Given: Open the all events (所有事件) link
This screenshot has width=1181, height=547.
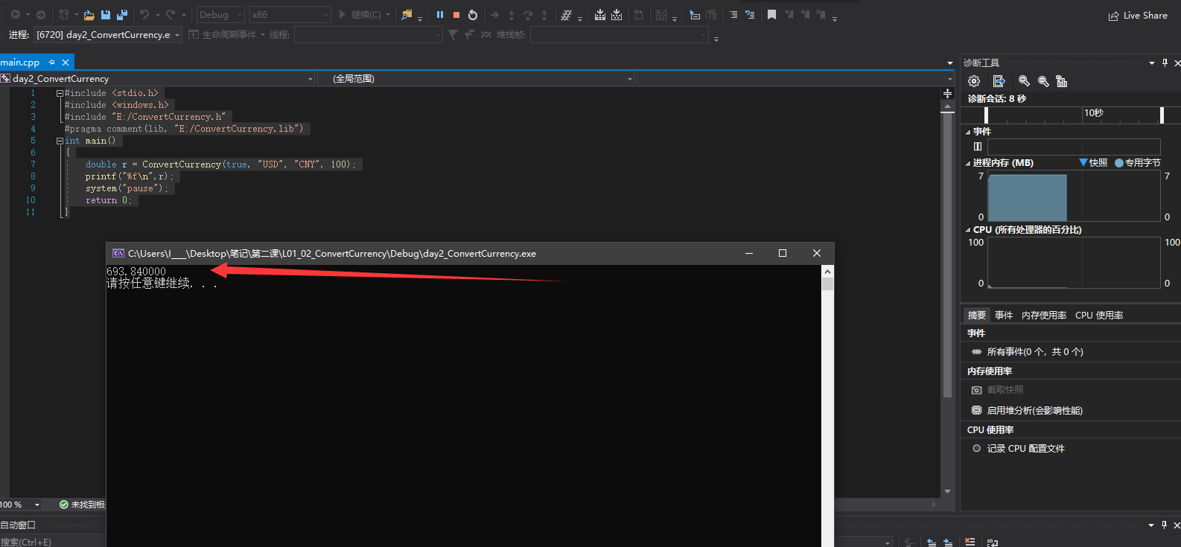Looking at the screenshot, I should (1035, 352).
